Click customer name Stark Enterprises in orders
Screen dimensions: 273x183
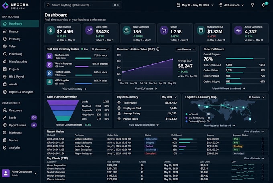(x=84, y=150)
